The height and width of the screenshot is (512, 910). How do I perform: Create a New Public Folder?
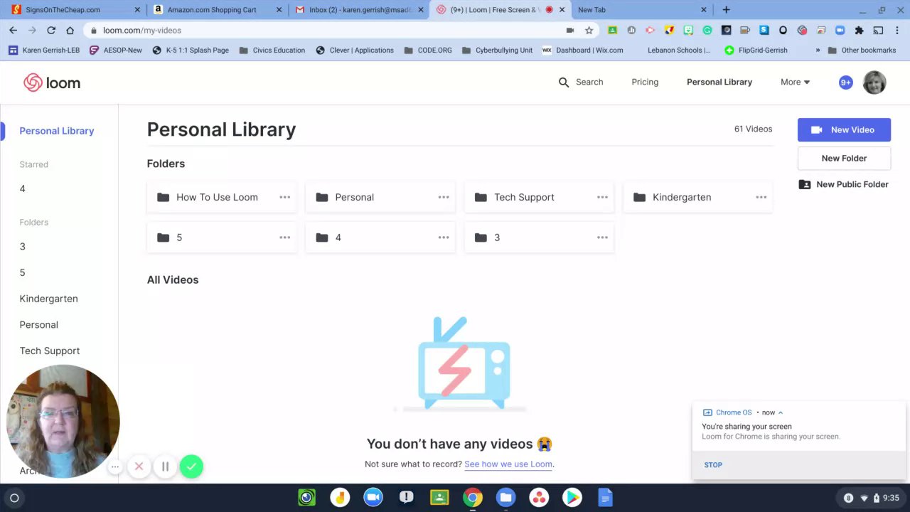pos(844,184)
